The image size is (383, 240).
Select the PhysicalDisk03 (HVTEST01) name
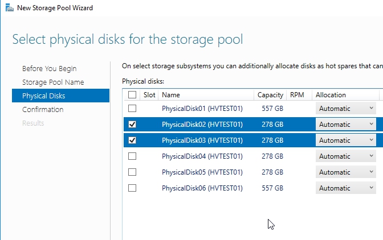point(202,140)
